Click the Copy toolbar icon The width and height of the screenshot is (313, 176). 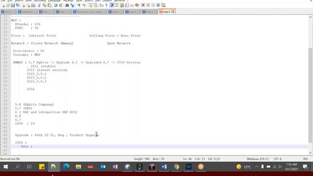pos(45,5)
